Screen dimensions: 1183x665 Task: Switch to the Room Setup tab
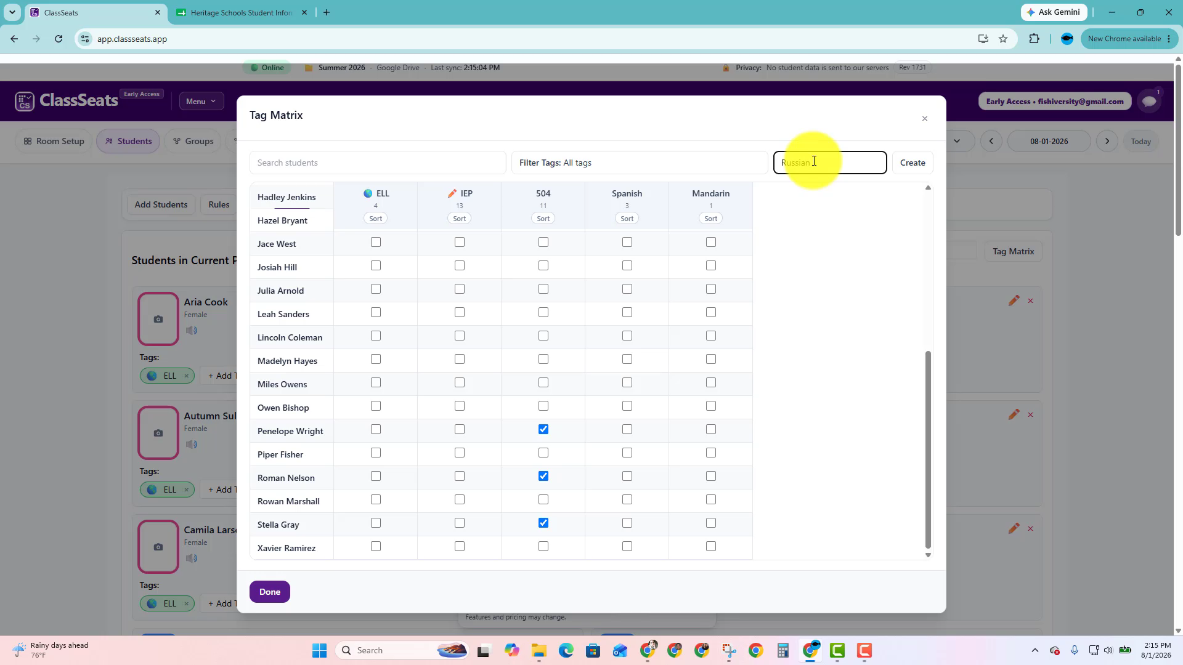tap(54, 141)
